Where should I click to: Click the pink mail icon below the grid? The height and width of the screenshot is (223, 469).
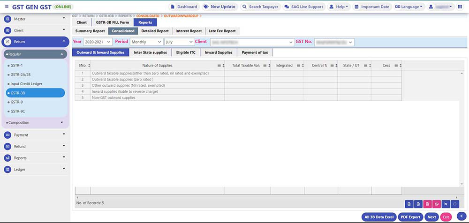click(x=437, y=204)
